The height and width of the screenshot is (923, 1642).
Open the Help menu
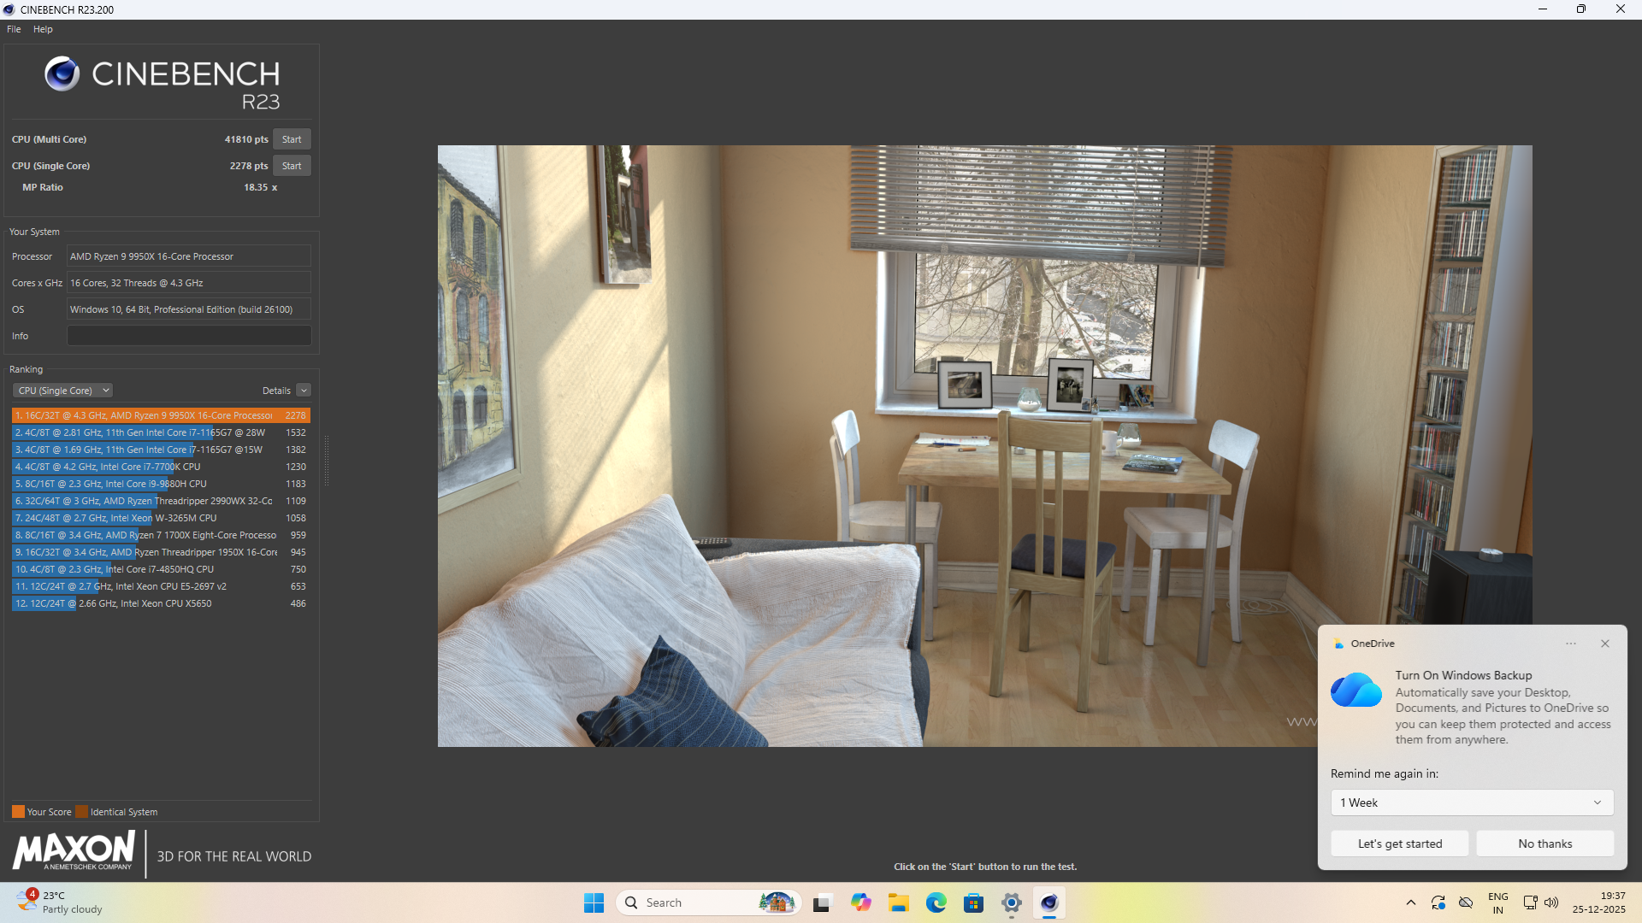[43, 29]
